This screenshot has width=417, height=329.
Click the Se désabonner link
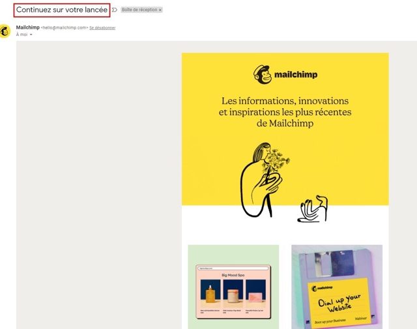[x=102, y=27]
